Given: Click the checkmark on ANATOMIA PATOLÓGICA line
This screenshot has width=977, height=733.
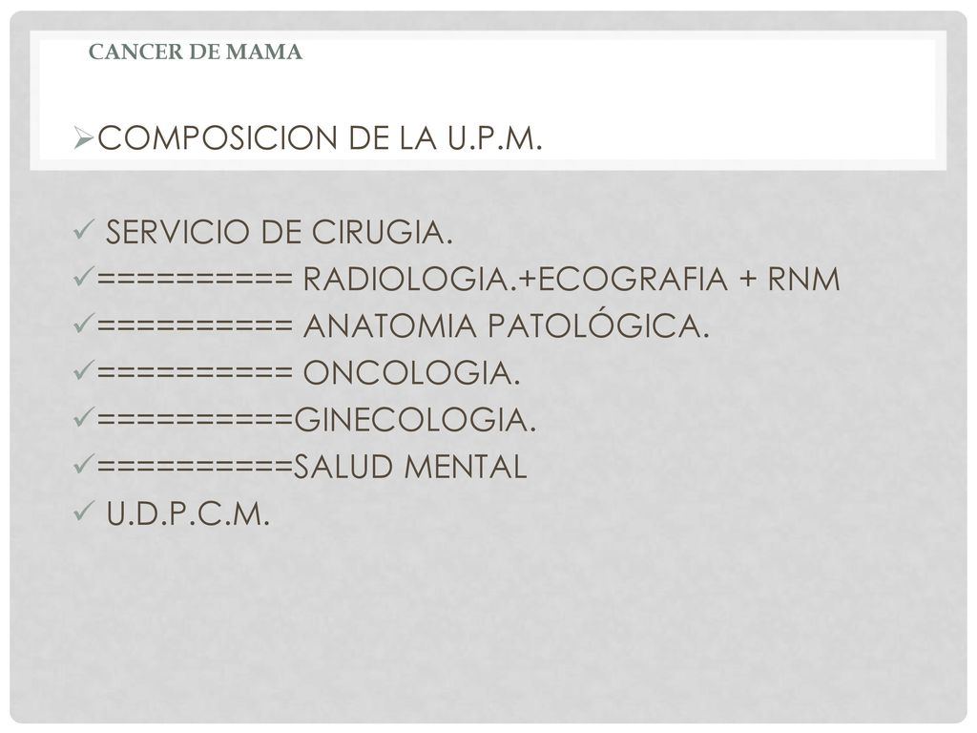Looking at the screenshot, I should tap(83, 323).
